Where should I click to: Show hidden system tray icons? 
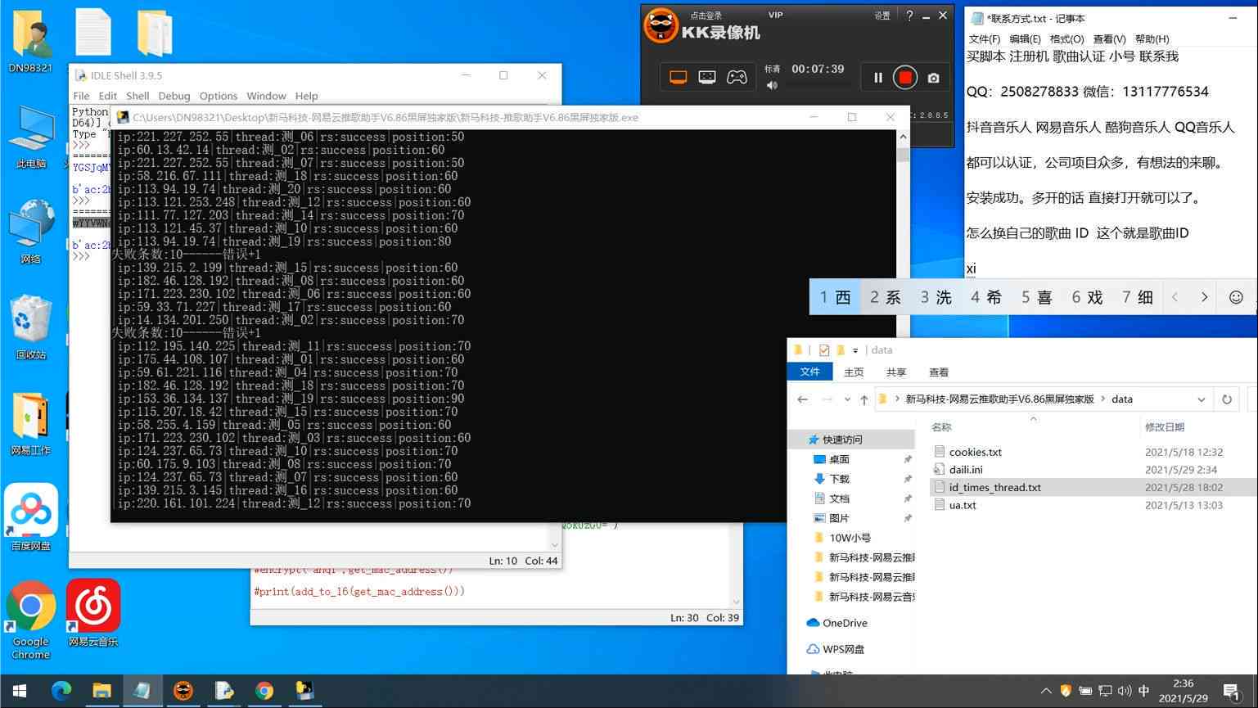tap(1046, 691)
